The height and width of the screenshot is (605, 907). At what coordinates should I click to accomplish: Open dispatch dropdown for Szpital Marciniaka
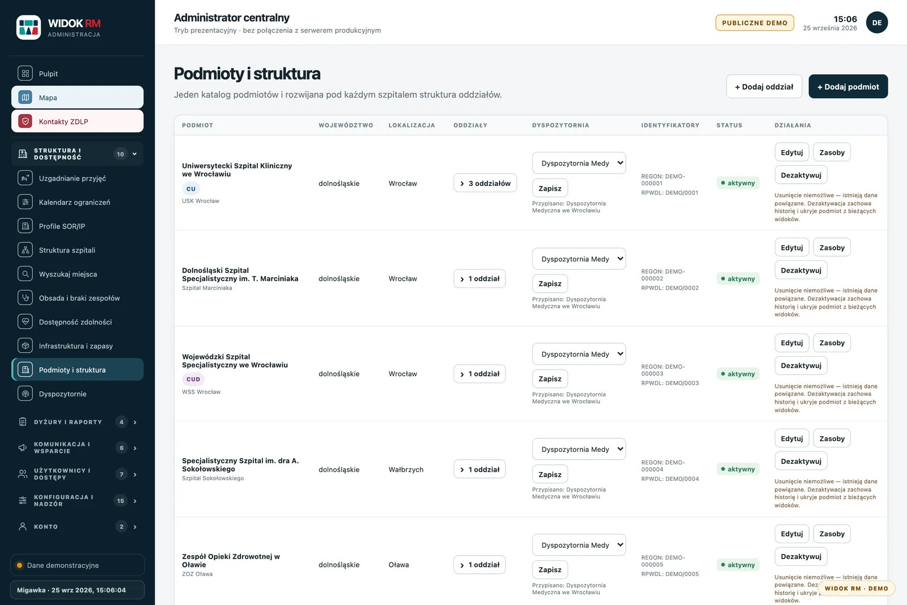pos(579,259)
